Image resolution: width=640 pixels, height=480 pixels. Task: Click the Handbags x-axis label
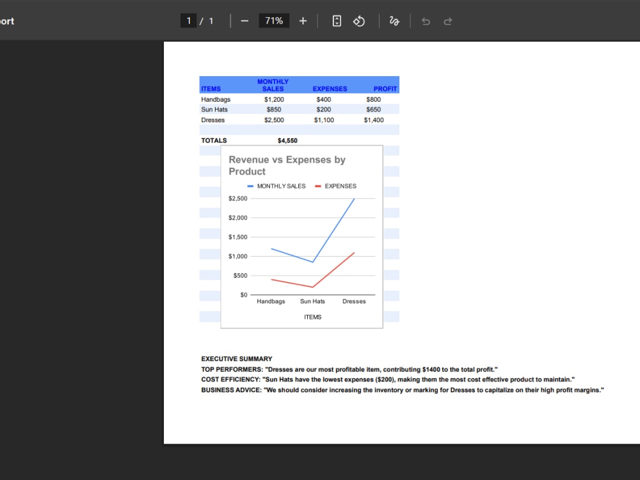tap(271, 301)
